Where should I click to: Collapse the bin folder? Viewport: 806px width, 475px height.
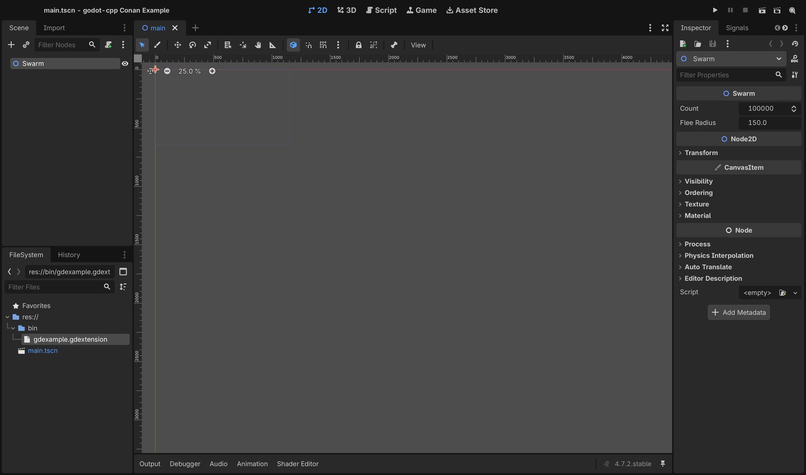13,328
